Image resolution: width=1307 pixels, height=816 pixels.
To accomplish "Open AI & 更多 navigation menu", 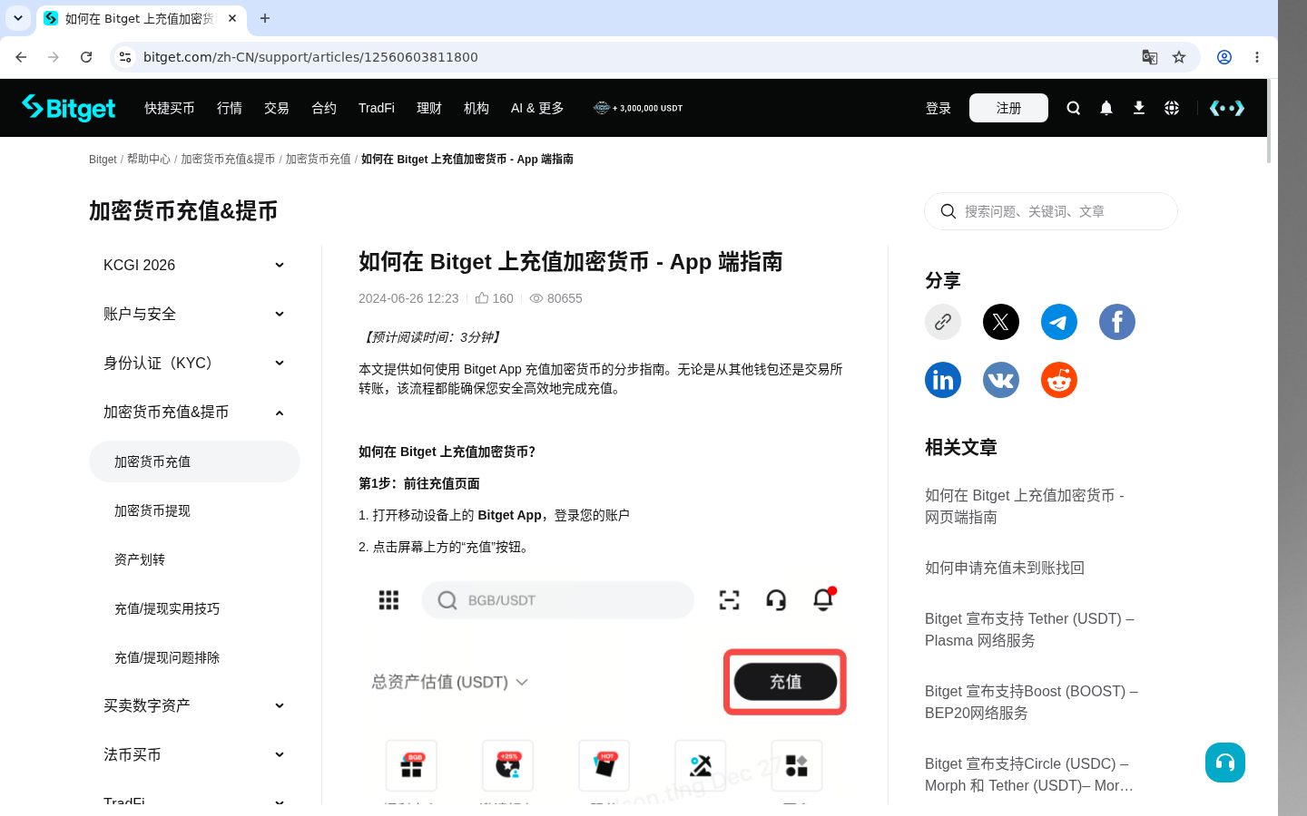I will (537, 108).
